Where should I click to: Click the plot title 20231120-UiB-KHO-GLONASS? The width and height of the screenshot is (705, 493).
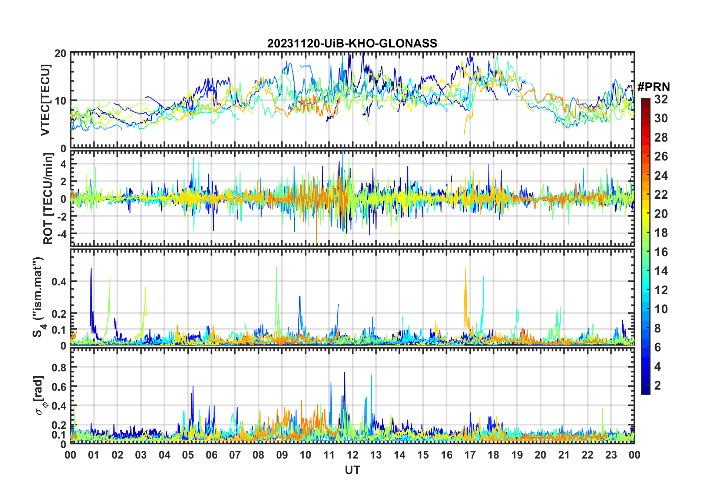pyautogui.click(x=352, y=43)
